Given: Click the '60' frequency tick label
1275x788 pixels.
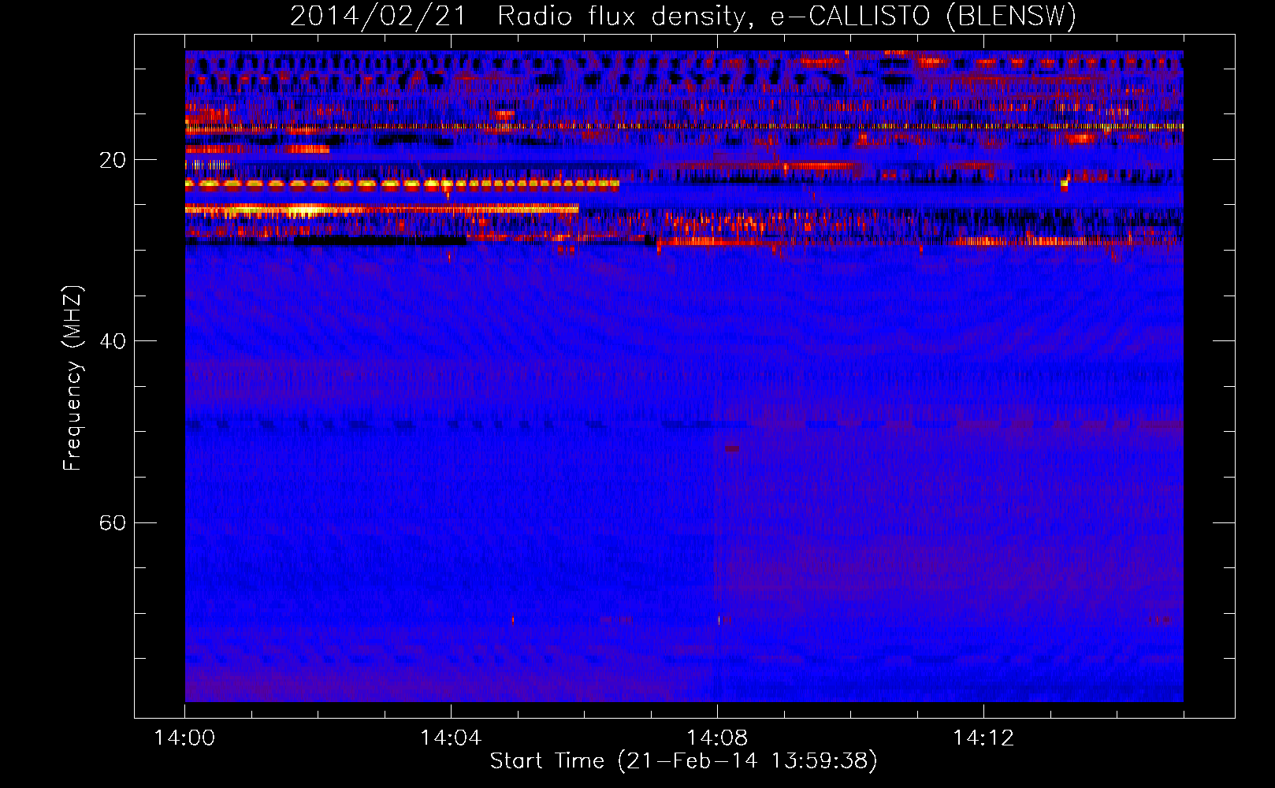Looking at the screenshot, I should 112,522.
